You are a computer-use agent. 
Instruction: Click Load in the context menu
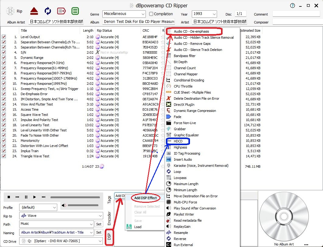(x=138, y=227)
